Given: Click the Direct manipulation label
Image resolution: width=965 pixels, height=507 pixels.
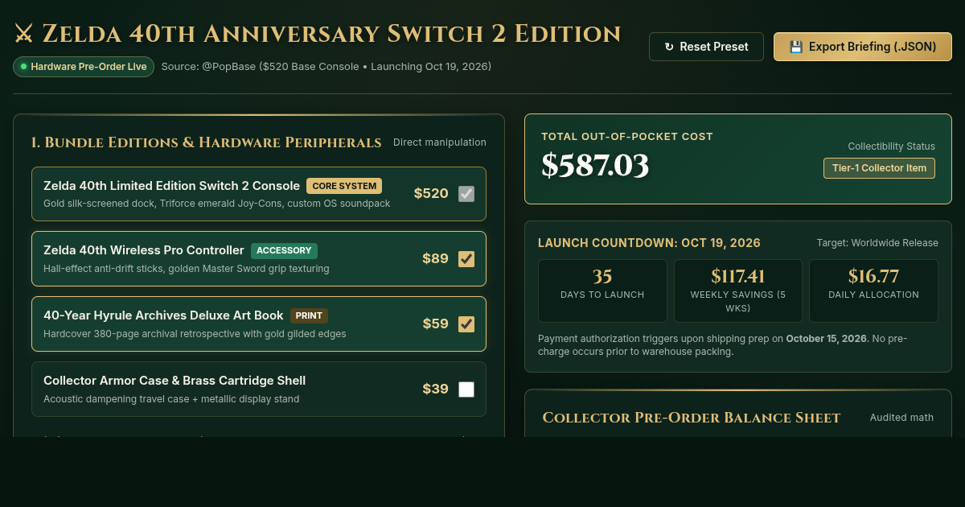Looking at the screenshot, I should (440, 142).
